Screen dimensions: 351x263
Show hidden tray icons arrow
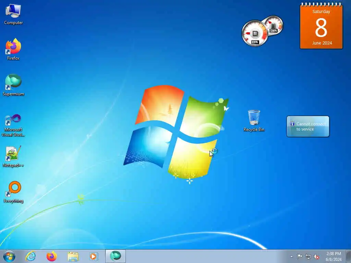tap(291, 256)
